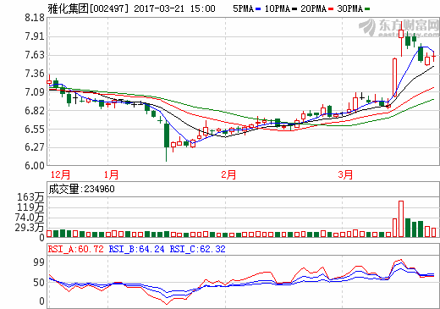This screenshot has height=309, width=440.
Task: Click the 7.36 price axis label
Action: pos(35,74)
